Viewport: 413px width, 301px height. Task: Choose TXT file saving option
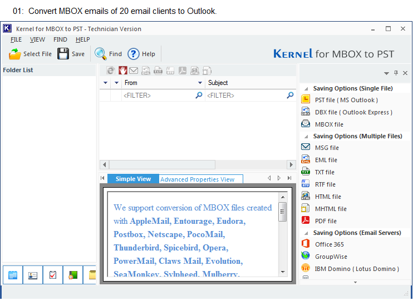click(x=324, y=172)
